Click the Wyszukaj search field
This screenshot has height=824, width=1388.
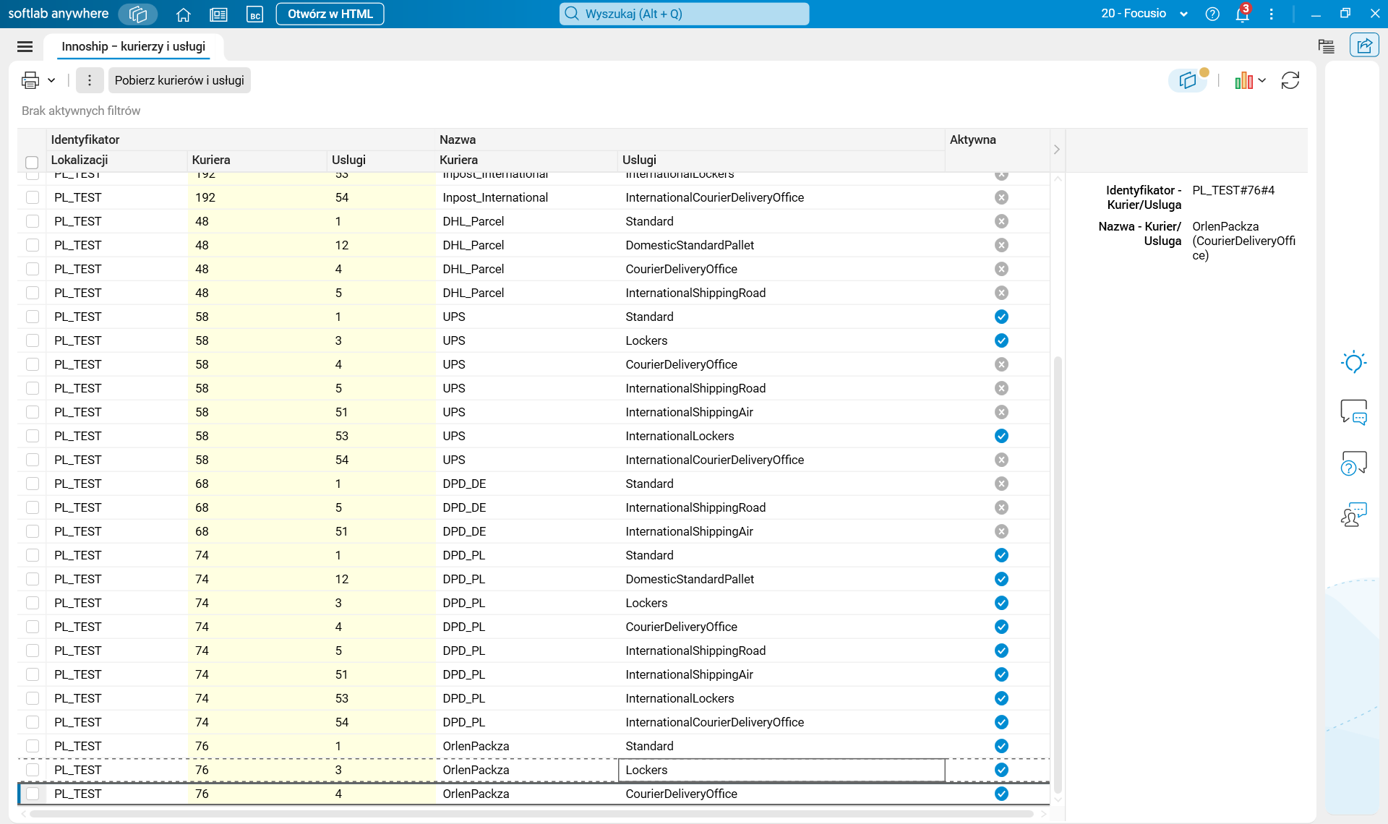[684, 14]
